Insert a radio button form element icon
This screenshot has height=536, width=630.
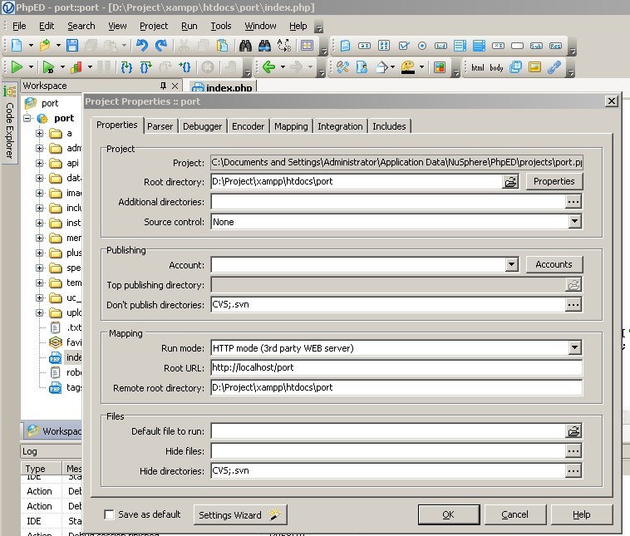click(422, 46)
